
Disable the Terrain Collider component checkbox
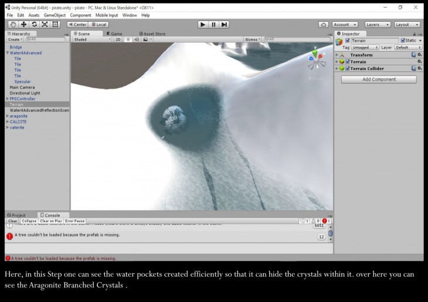pos(348,68)
